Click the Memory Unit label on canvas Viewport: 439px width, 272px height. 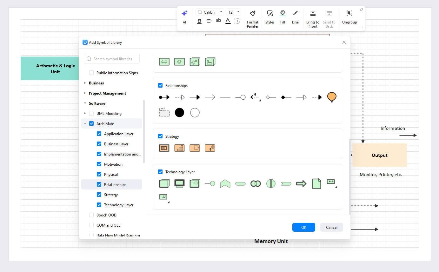(x=271, y=241)
